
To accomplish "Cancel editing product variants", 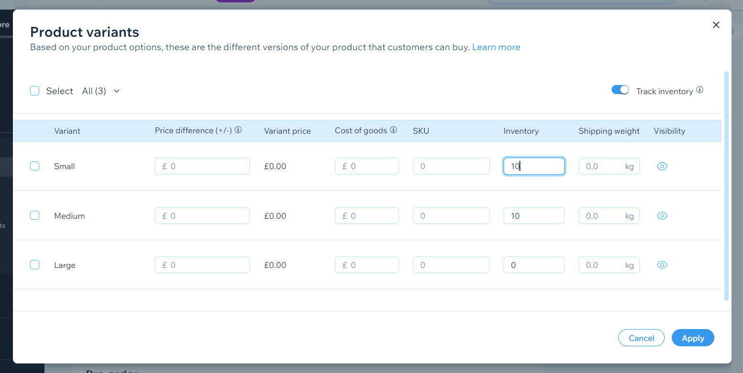I will coord(641,338).
